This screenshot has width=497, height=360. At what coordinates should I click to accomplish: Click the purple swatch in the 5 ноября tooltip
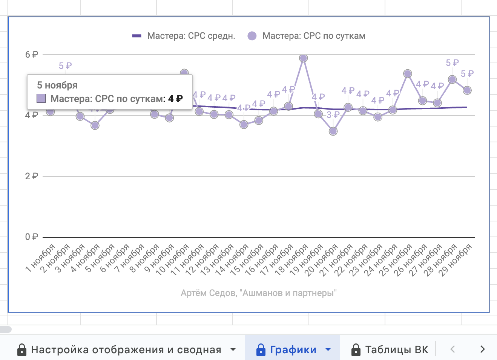point(41,99)
